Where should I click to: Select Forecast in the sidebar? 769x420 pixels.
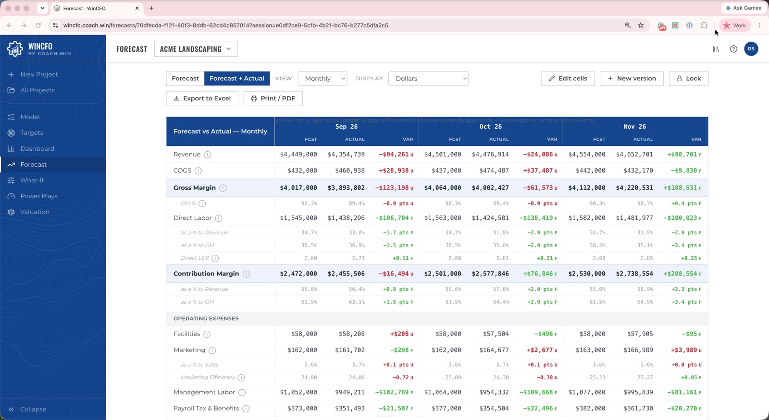click(53, 165)
